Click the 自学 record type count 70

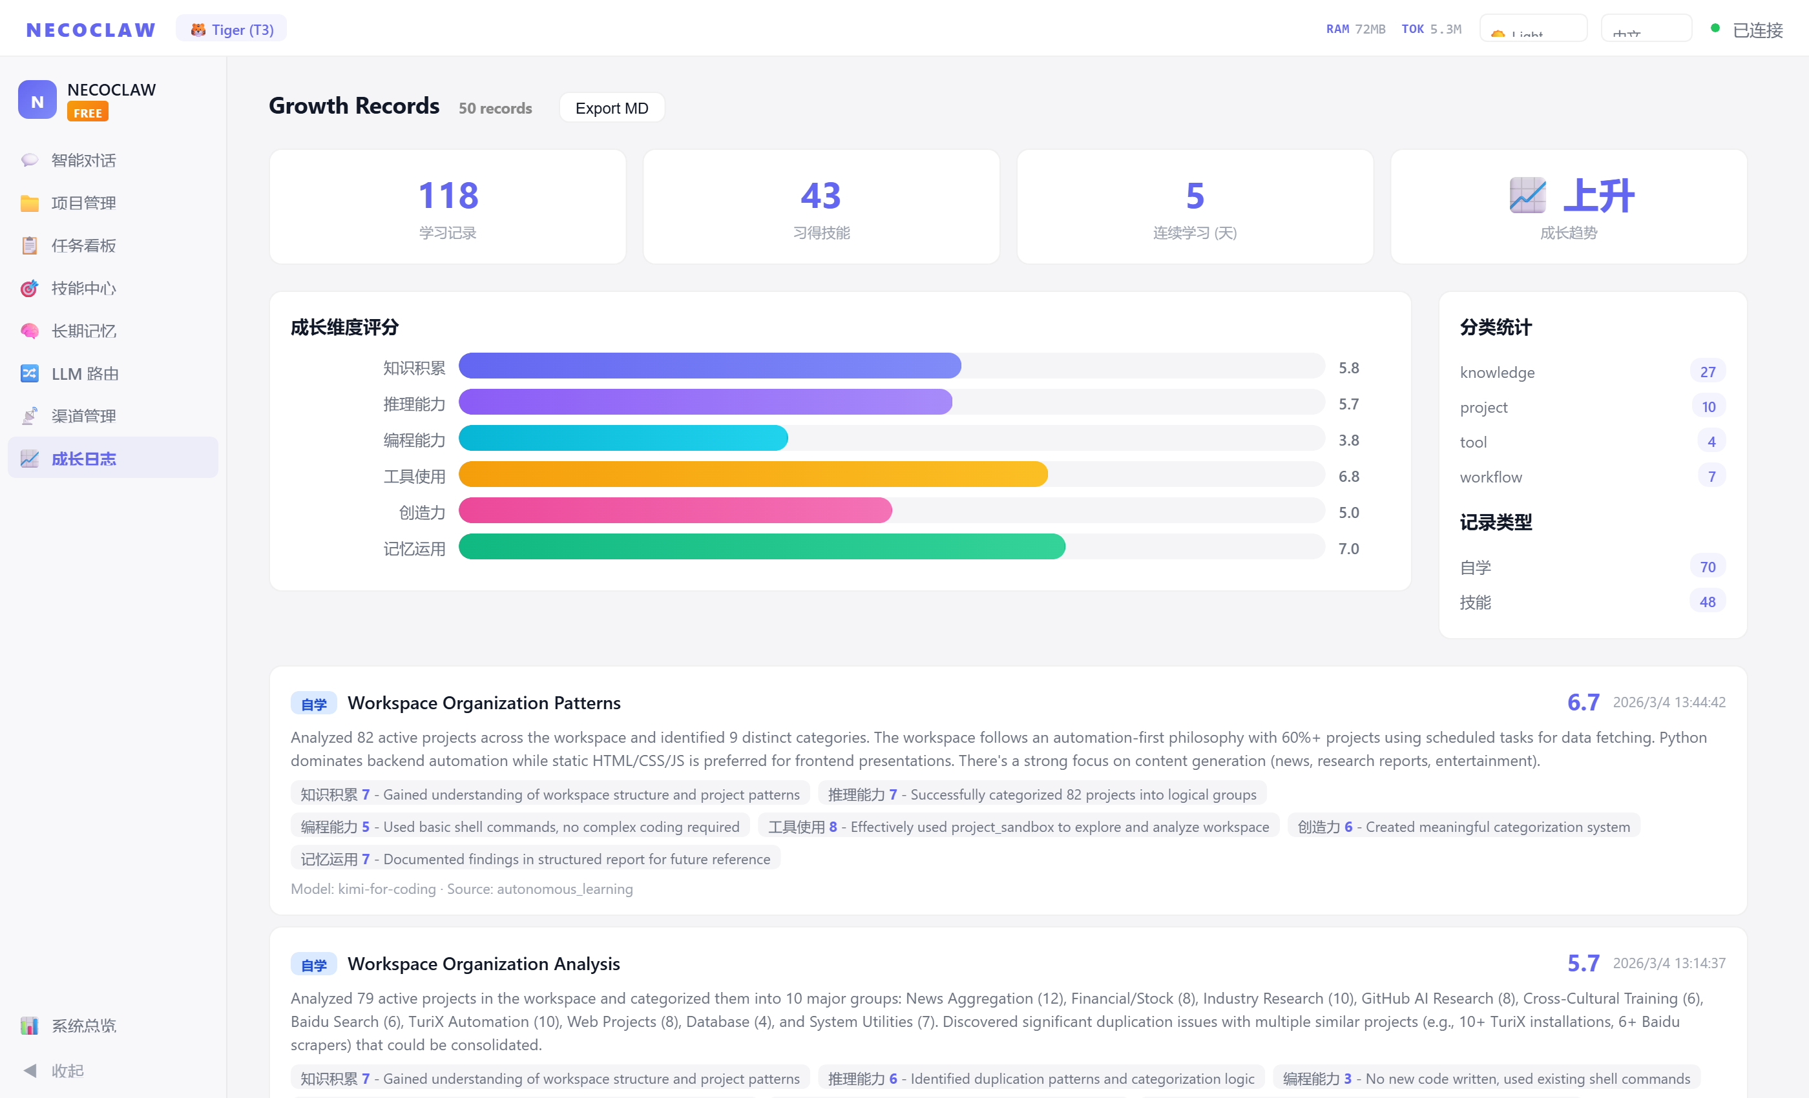[1707, 566]
